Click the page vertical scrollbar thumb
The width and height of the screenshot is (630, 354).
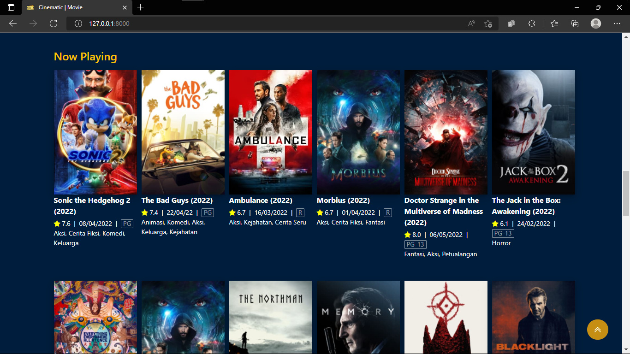click(626, 193)
